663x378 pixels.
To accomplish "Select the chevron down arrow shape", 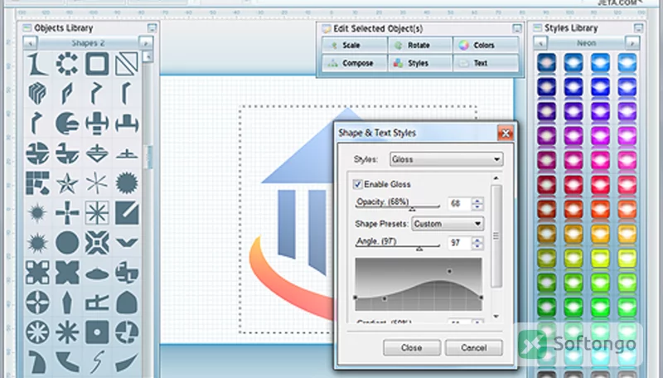I will click(x=127, y=243).
